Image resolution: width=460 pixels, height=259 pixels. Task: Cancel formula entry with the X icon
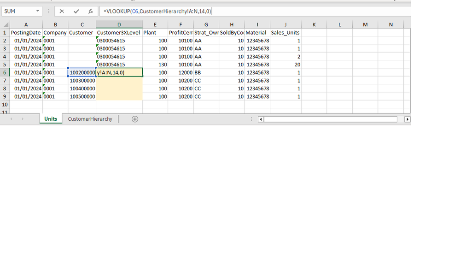tap(62, 12)
